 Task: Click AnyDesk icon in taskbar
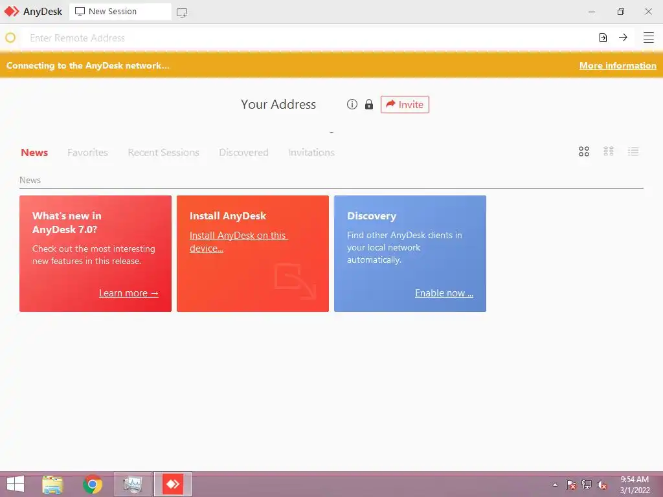pos(172,484)
